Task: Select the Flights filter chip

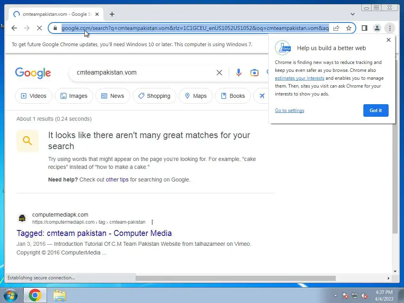Action: tap(261, 96)
